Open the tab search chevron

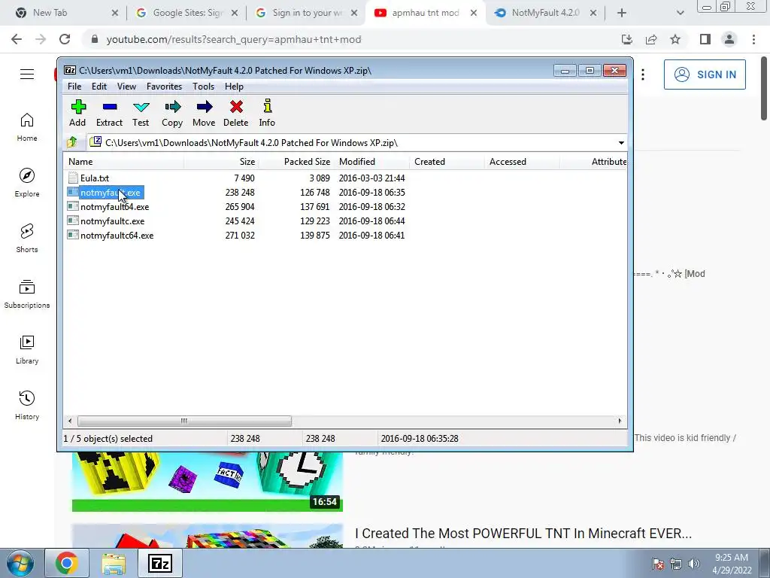(x=680, y=13)
